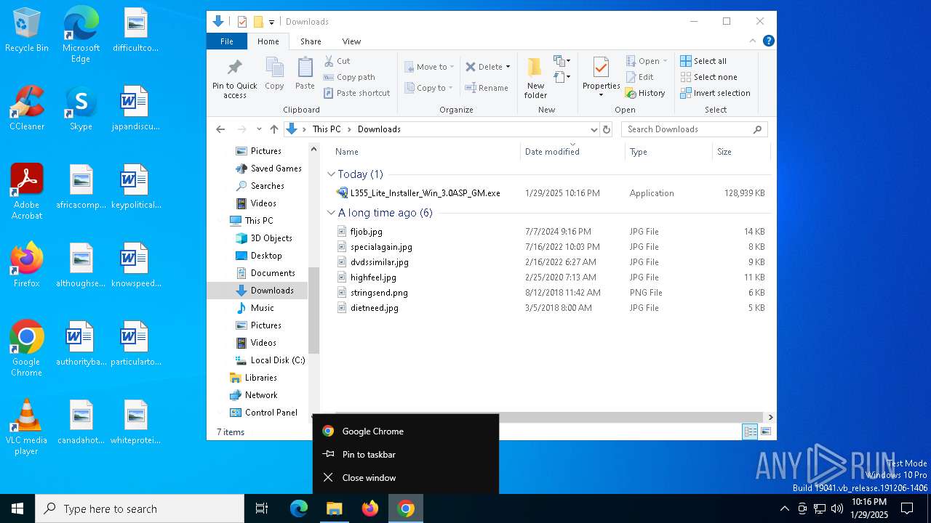Open Skype desktop shortcut
The height and width of the screenshot is (523, 931).
click(81, 108)
